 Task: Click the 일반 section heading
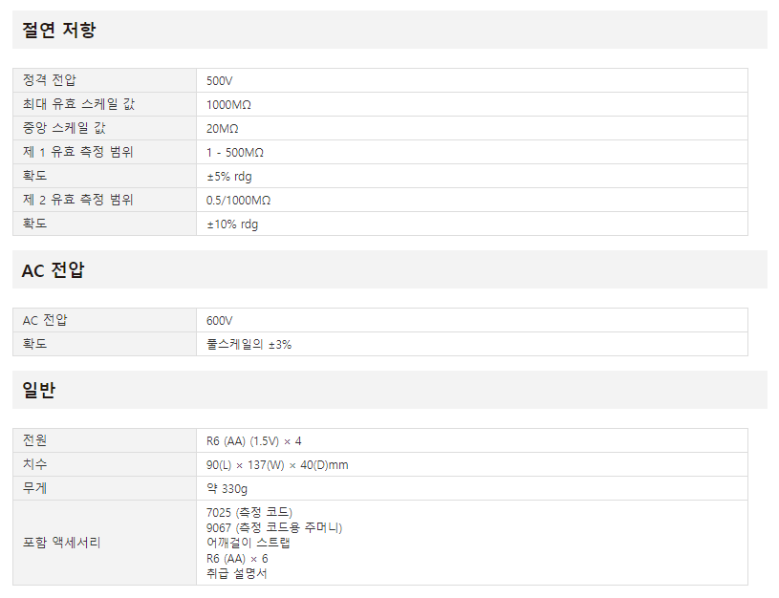coord(39,390)
